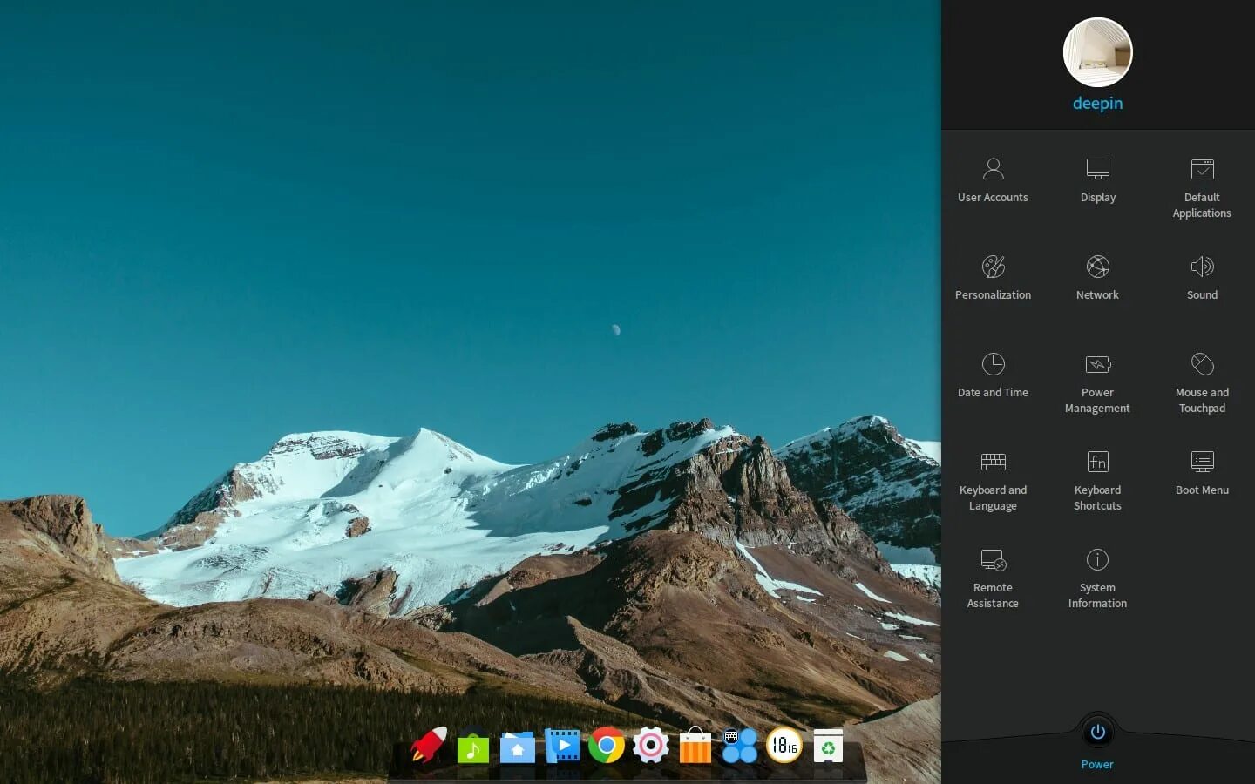
Task: View System Information
Action: pyautogui.click(x=1097, y=577)
